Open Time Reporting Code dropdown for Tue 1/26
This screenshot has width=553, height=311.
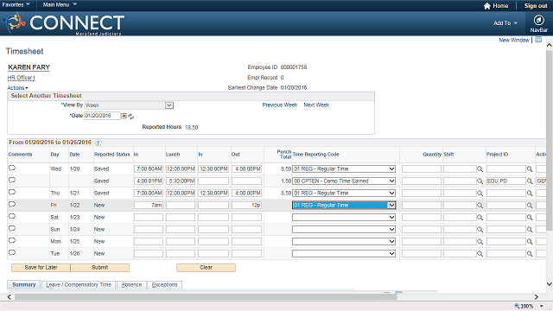(344, 253)
